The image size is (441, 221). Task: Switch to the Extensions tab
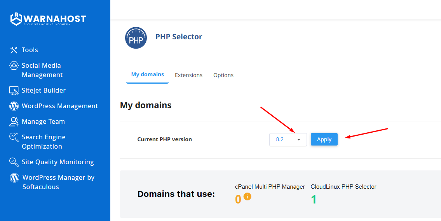point(188,75)
